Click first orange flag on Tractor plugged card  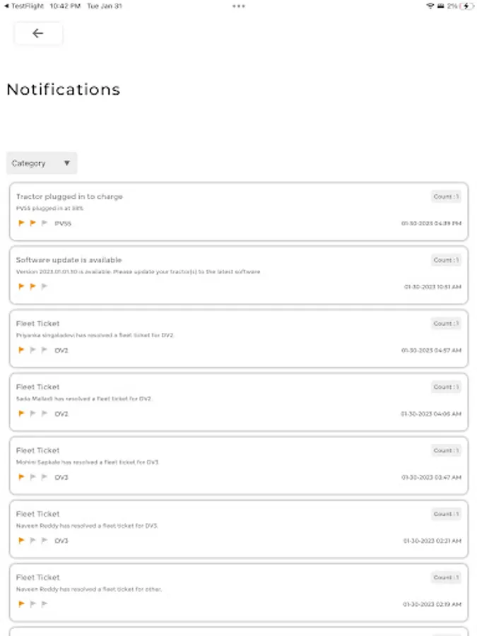pos(21,223)
